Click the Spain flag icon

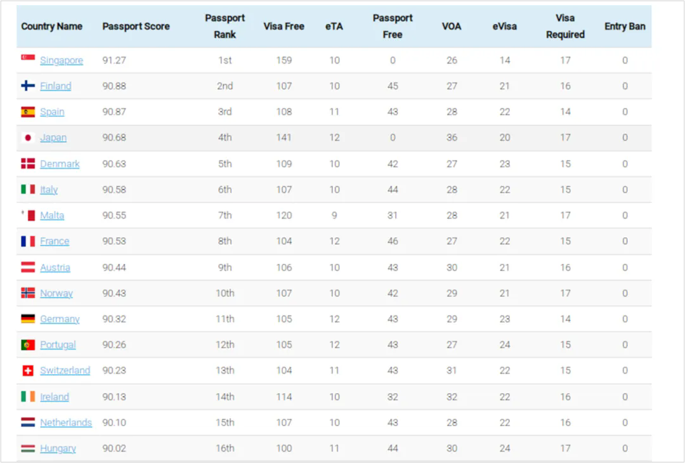(x=28, y=112)
